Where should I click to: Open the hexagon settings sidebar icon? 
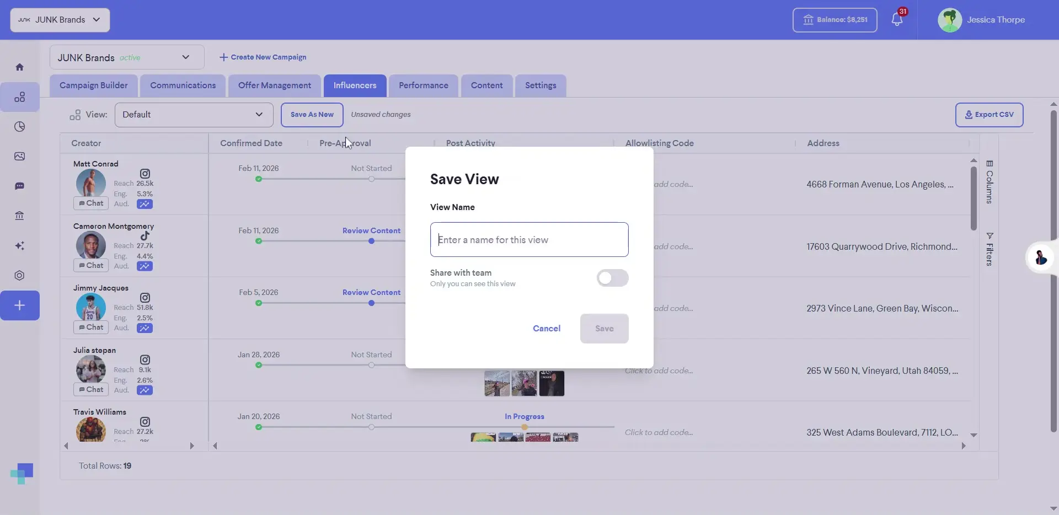[x=20, y=276]
